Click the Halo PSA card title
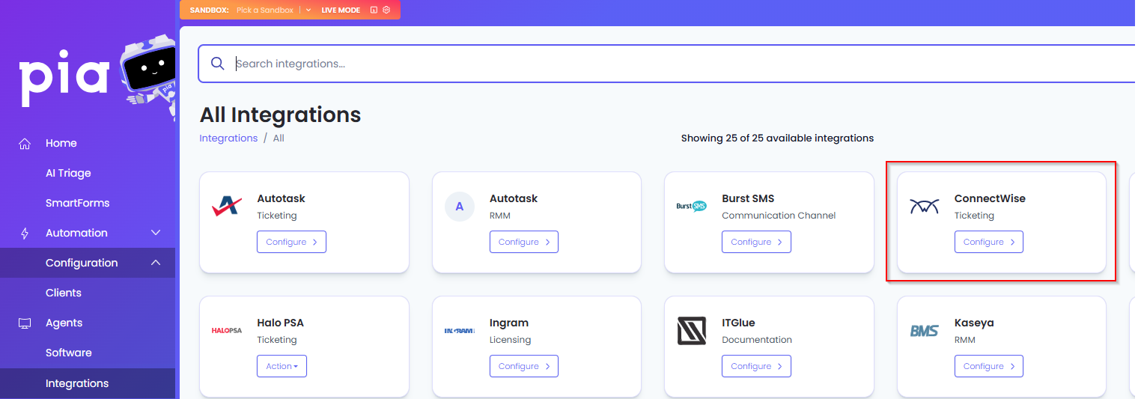 click(x=280, y=323)
